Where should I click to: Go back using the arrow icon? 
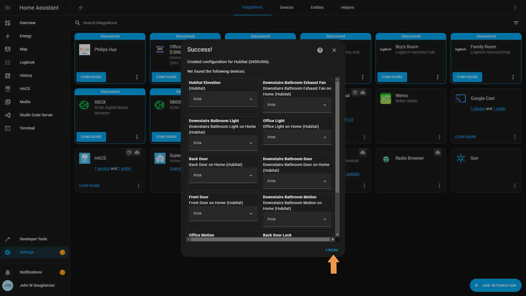tap(81, 8)
